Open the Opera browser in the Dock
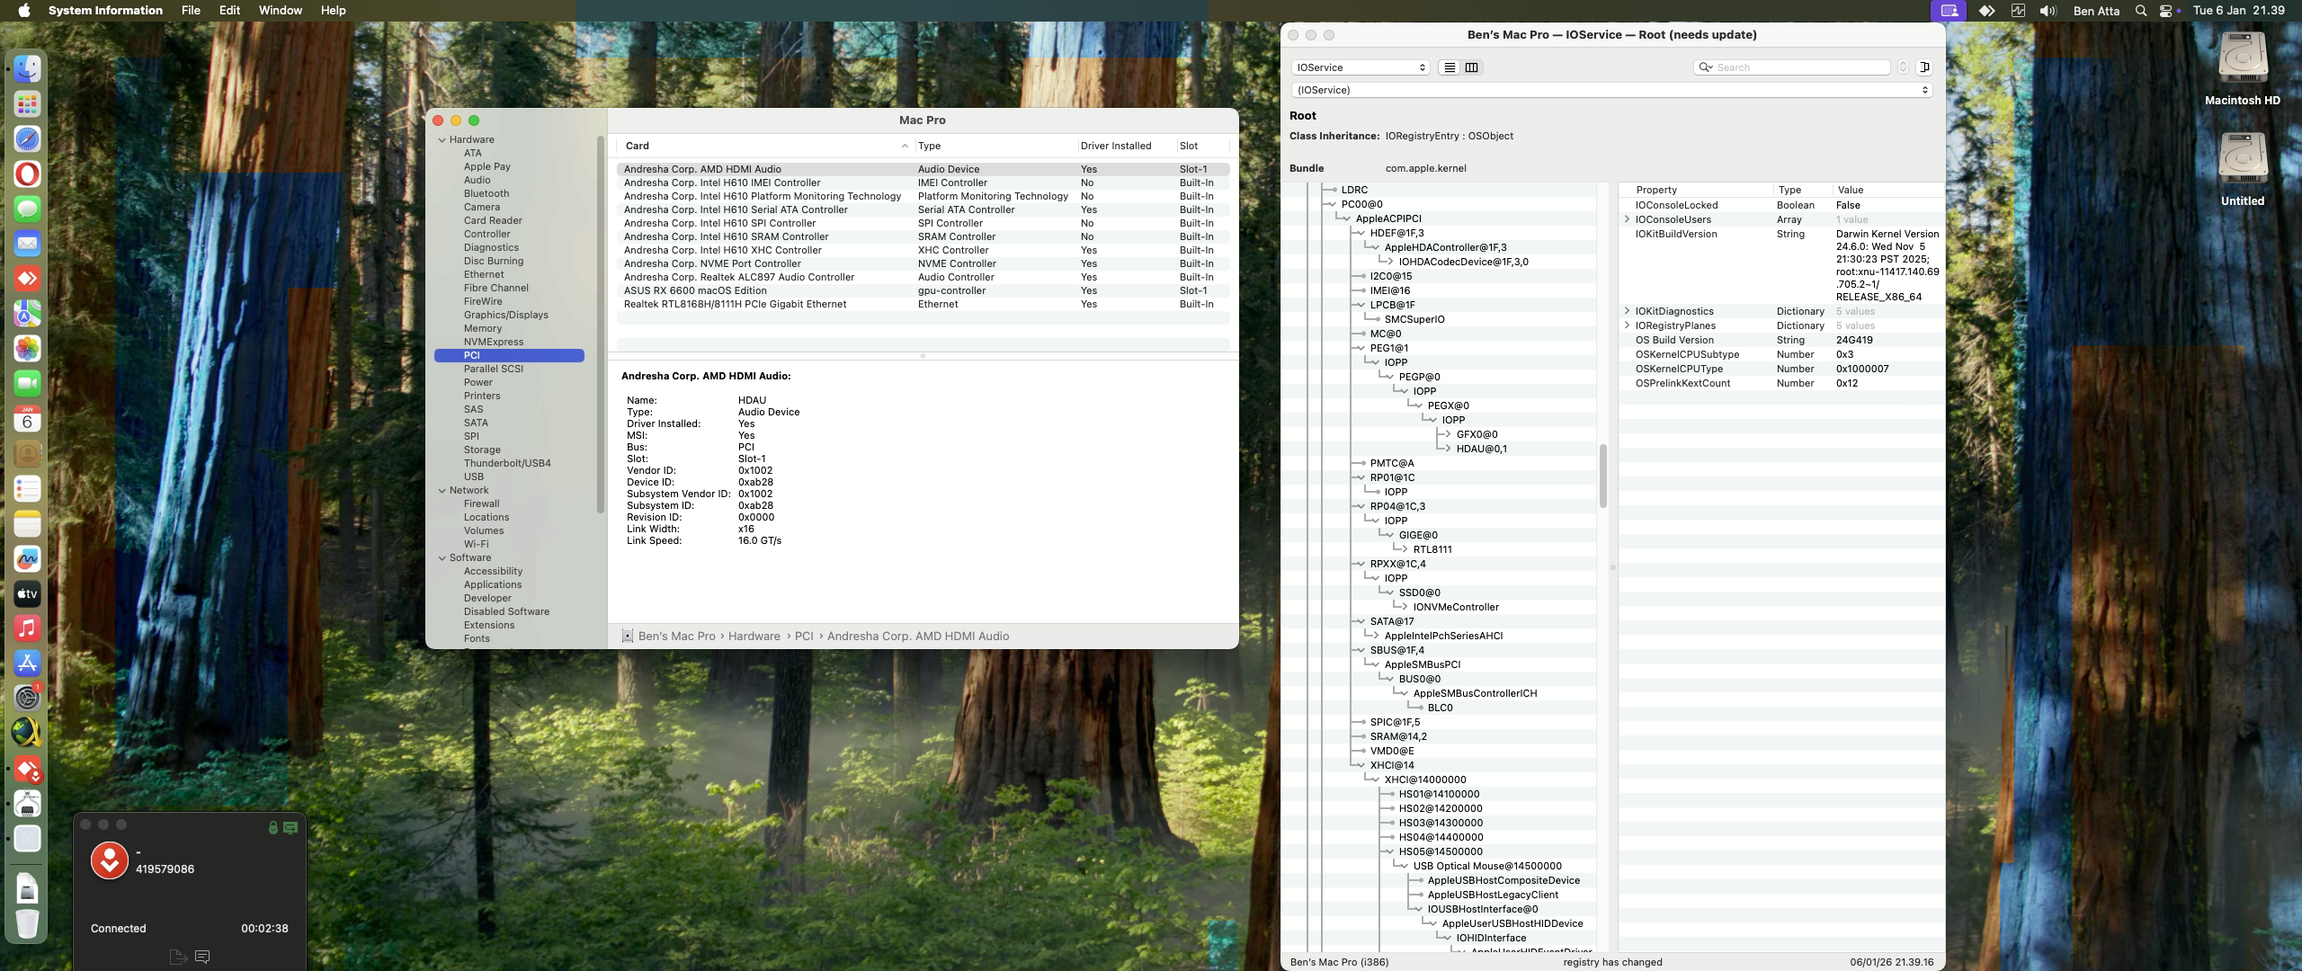 pyautogui.click(x=27, y=174)
